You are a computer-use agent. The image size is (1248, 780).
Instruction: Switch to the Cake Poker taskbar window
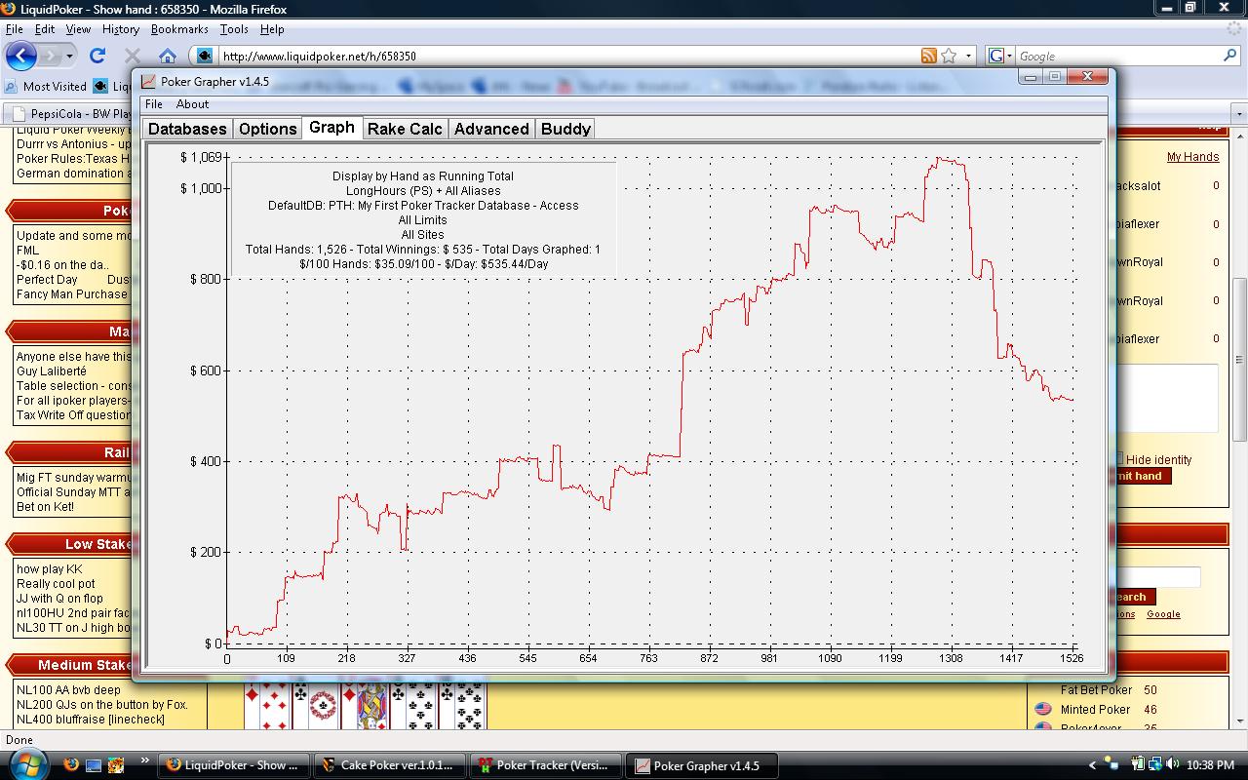(390, 765)
